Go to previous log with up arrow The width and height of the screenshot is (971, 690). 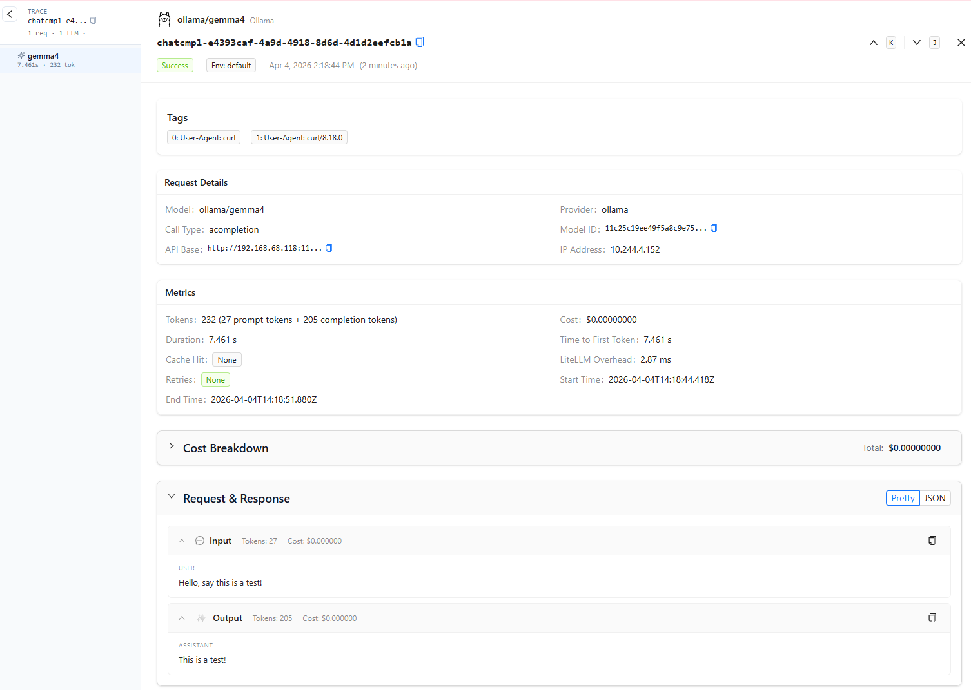click(874, 43)
